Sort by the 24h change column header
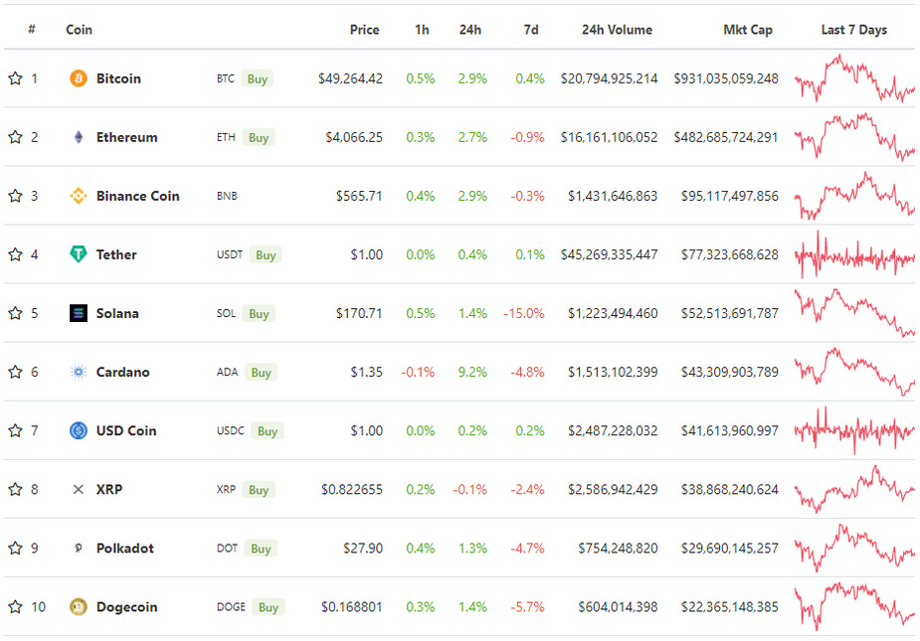920x641 pixels. tap(470, 30)
